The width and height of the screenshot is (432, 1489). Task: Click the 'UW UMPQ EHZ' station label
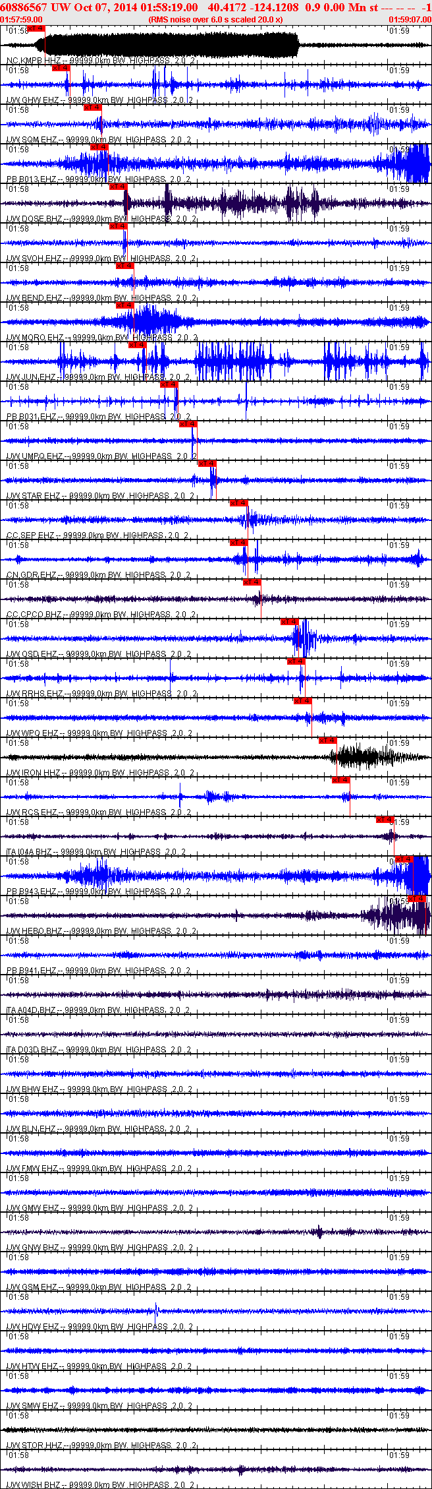pos(34,456)
